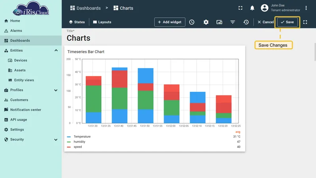
Task: Open dashboard settings gear icon
Action: pyautogui.click(x=206, y=22)
